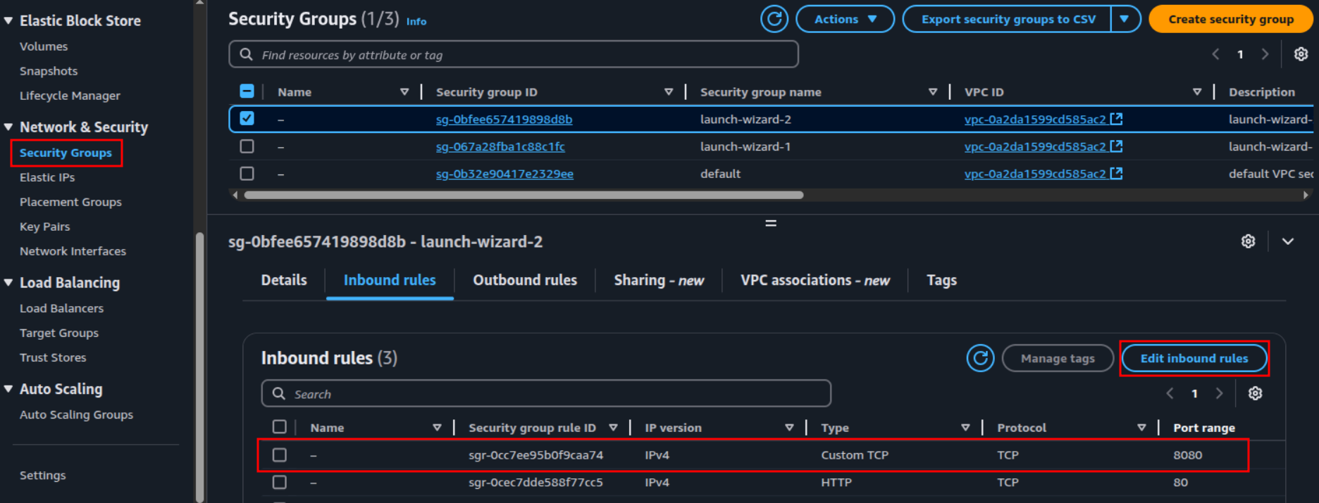The height and width of the screenshot is (503, 1319).
Task: Open export options dropdown arrow
Action: click(1125, 19)
